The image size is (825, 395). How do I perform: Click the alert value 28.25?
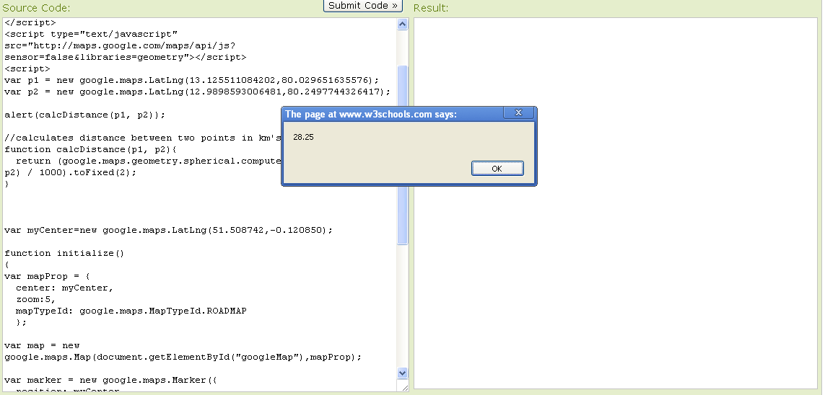[304, 137]
